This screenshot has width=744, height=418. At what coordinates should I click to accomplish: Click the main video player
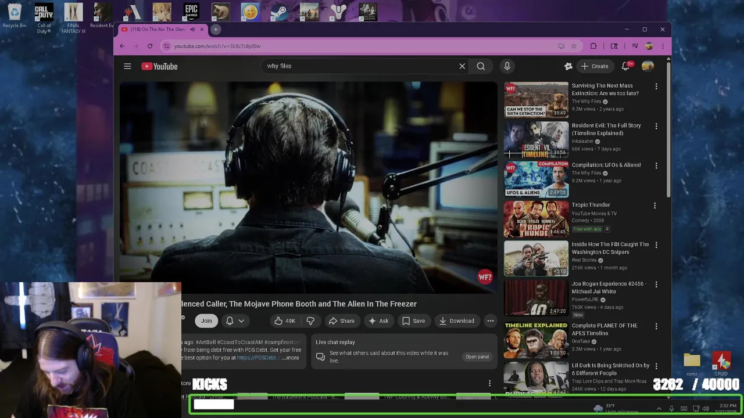pos(309,187)
